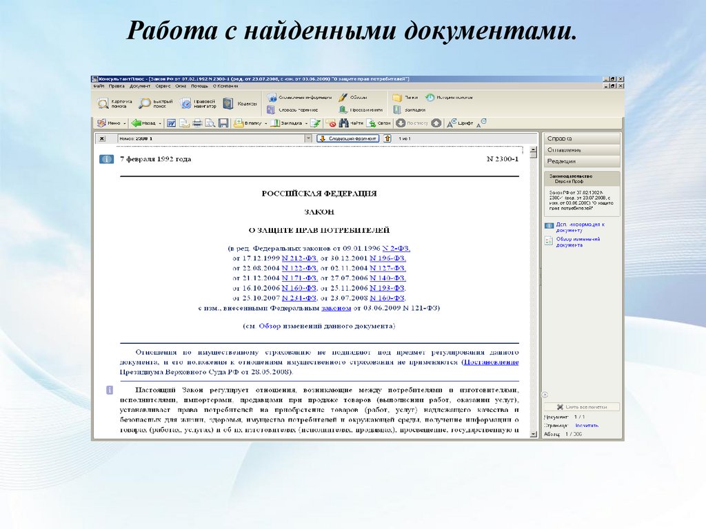706x529 pixels.
Task: Open Доп. информация к документу link
Action: [580, 227]
